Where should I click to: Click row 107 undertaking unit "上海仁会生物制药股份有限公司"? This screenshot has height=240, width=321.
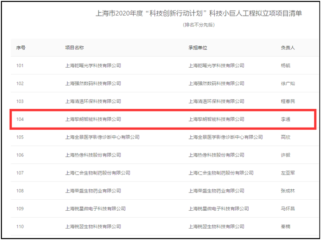[221, 173]
